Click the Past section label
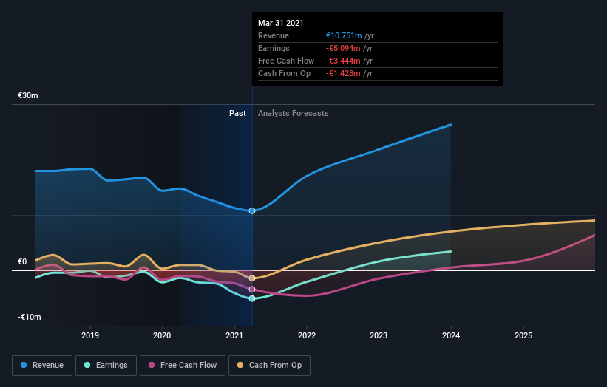The image size is (607, 387). point(237,113)
